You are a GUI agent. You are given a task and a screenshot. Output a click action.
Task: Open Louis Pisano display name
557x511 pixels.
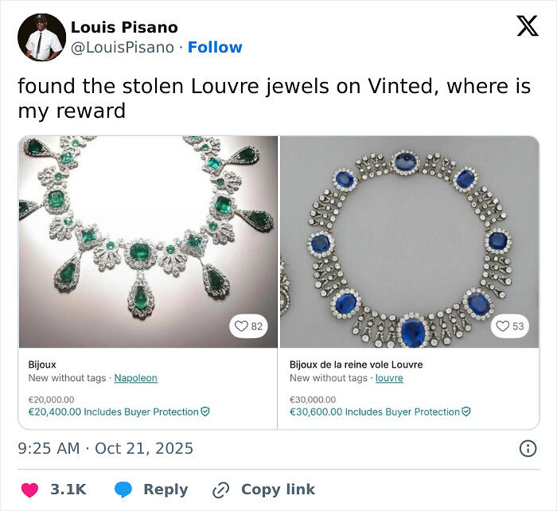[x=124, y=28]
